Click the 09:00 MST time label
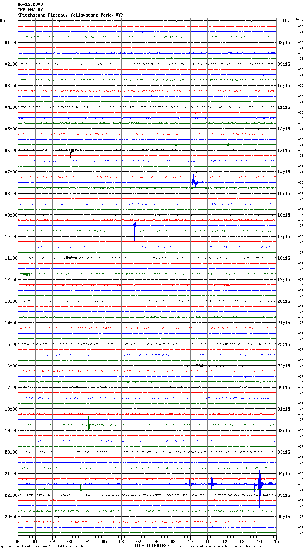This screenshot has width=305, height=551. (x=11, y=215)
